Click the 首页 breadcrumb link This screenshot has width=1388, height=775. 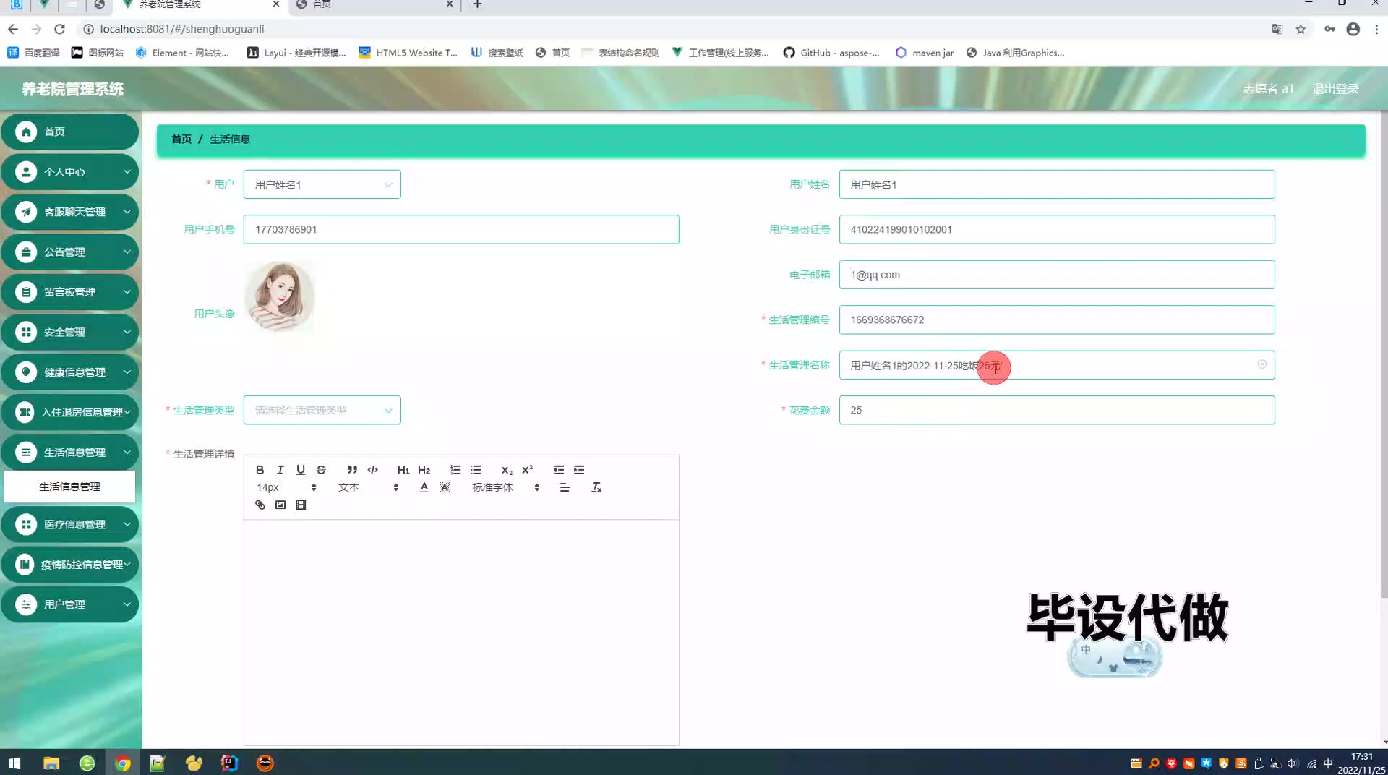click(x=181, y=140)
